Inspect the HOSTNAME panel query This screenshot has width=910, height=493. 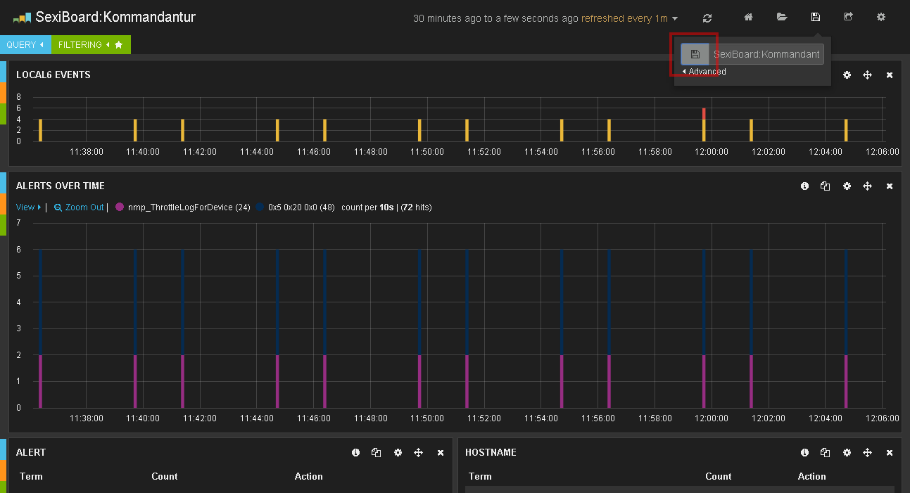826,453
